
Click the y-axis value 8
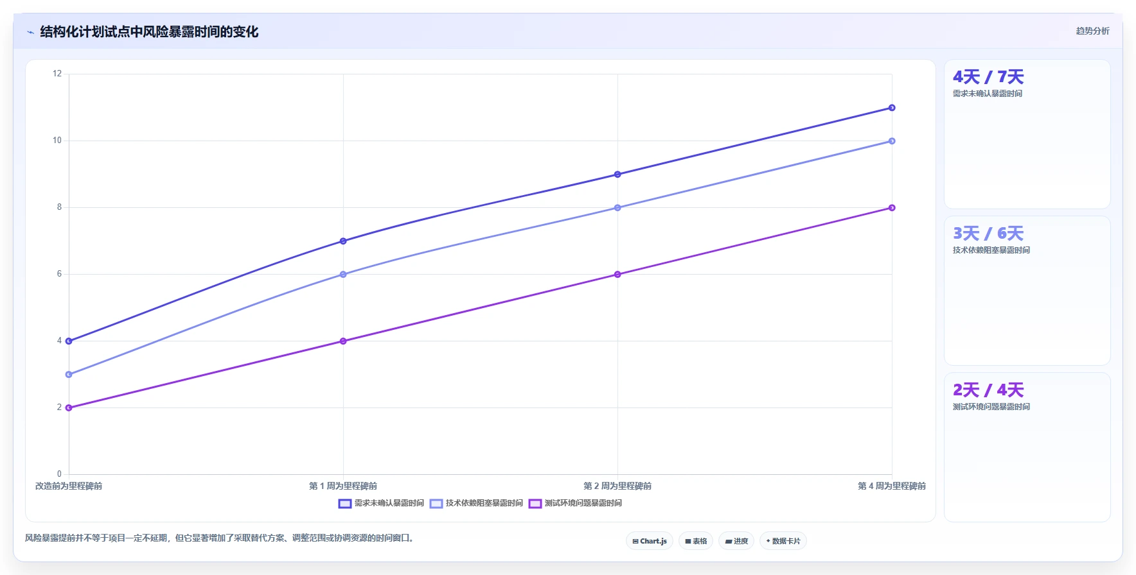click(x=59, y=207)
